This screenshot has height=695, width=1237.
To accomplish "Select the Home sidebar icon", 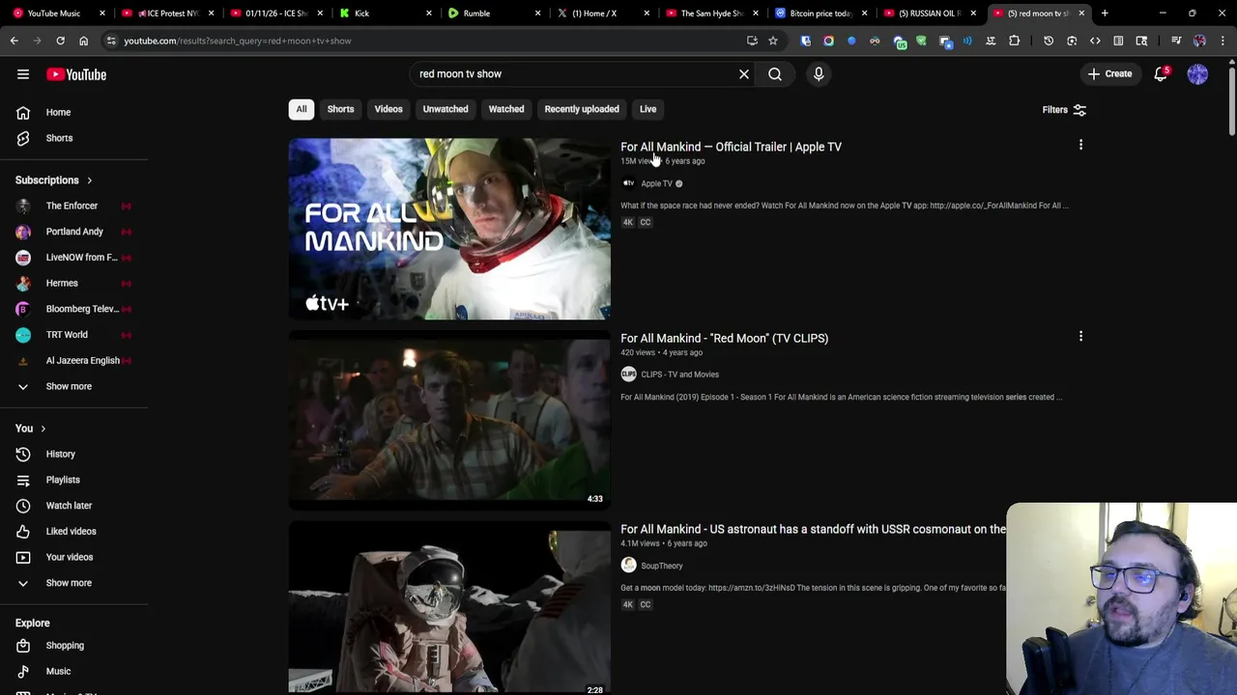I will 23,112.
